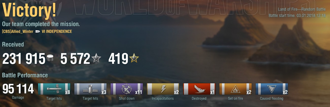Click the 231 915 credits amount
330x107 pixels.
pos(24,59)
